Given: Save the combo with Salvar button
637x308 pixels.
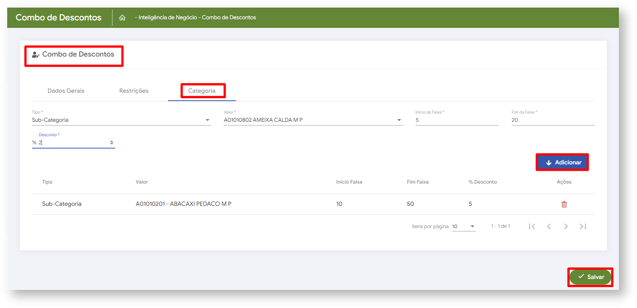Looking at the screenshot, I should (590, 277).
